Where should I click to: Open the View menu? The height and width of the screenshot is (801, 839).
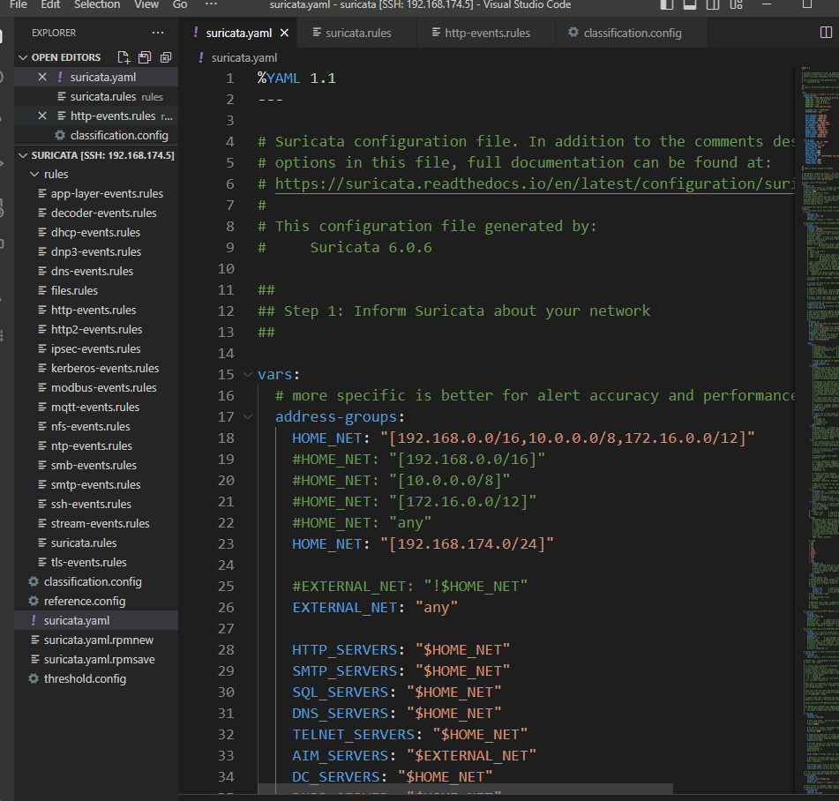click(146, 4)
